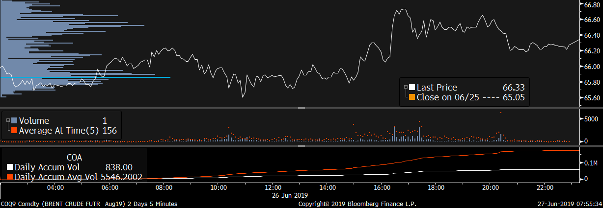Click the COA legend title
Screen dimensions: 603x208
[74, 158]
